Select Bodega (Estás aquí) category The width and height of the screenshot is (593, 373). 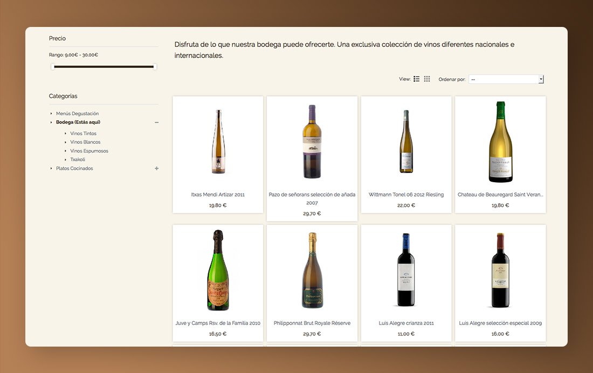[78, 122]
